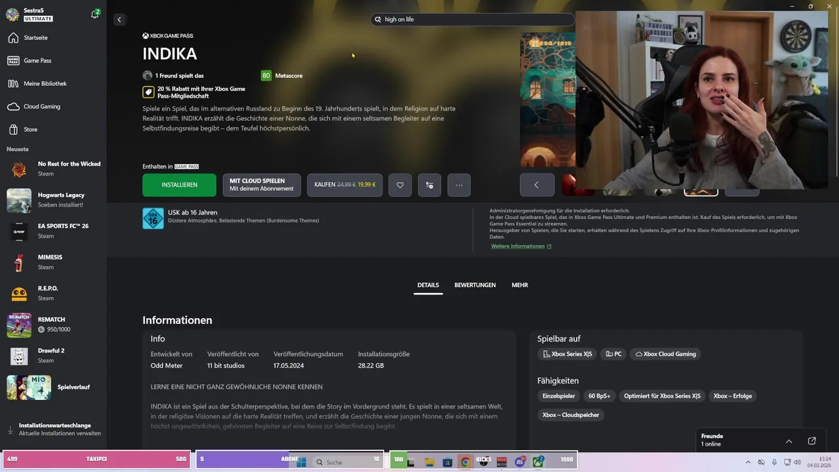This screenshot has height=472, width=839.
Task: Show hidden tray icons chevron
Action: (x=748, y=462)
